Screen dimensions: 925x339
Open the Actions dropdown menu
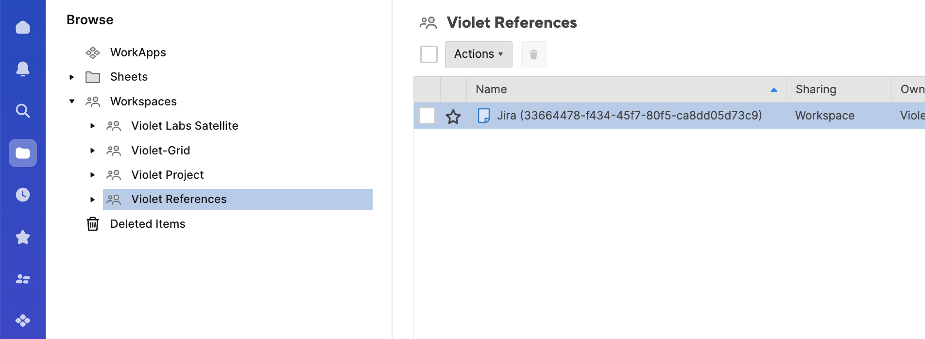pyautogui.click(x=479, y=54)
